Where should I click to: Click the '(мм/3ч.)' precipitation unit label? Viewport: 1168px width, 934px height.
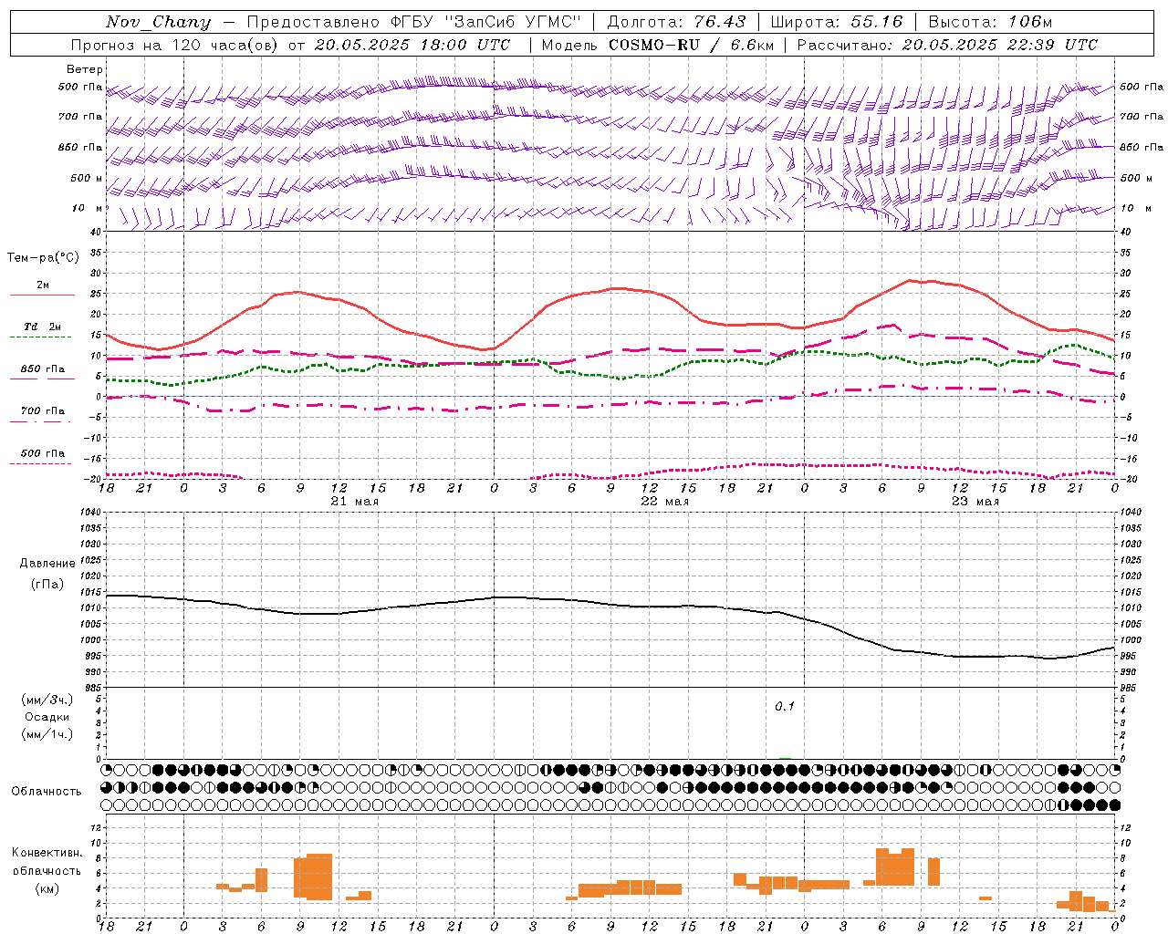click(x=47, y=700)
